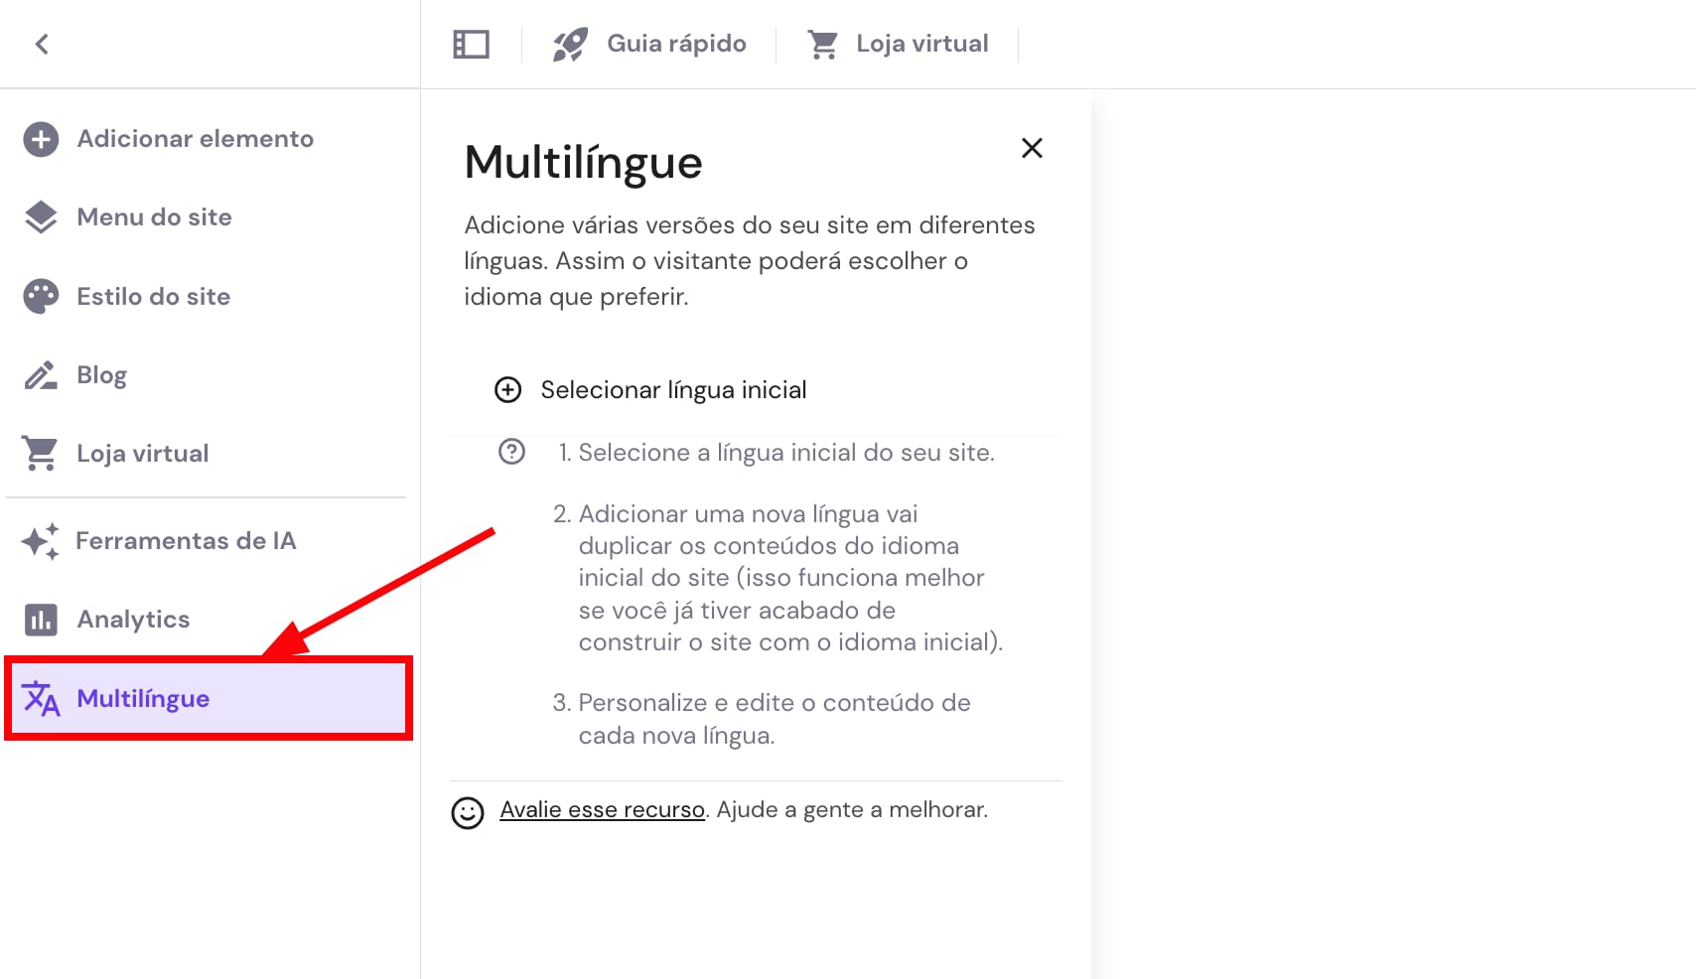Viewport: 1696px width, 979px height.
Task: Toggle the sidebar panel icon in top toolbar
Action: 471,44
